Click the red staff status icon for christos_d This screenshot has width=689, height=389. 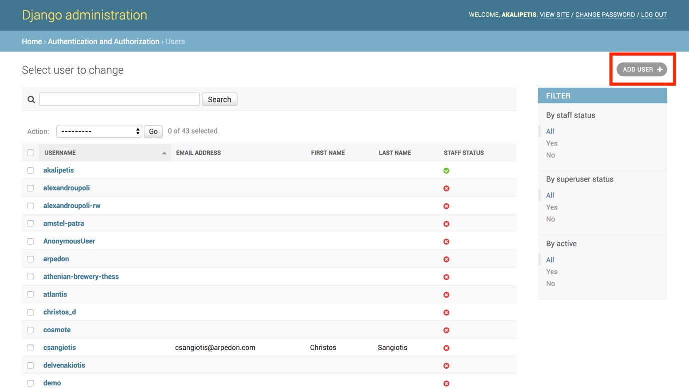(446, 313)
